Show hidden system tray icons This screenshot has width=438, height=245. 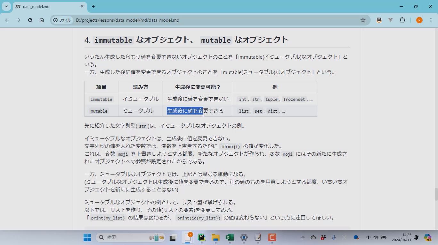click(x=303, y=237)
